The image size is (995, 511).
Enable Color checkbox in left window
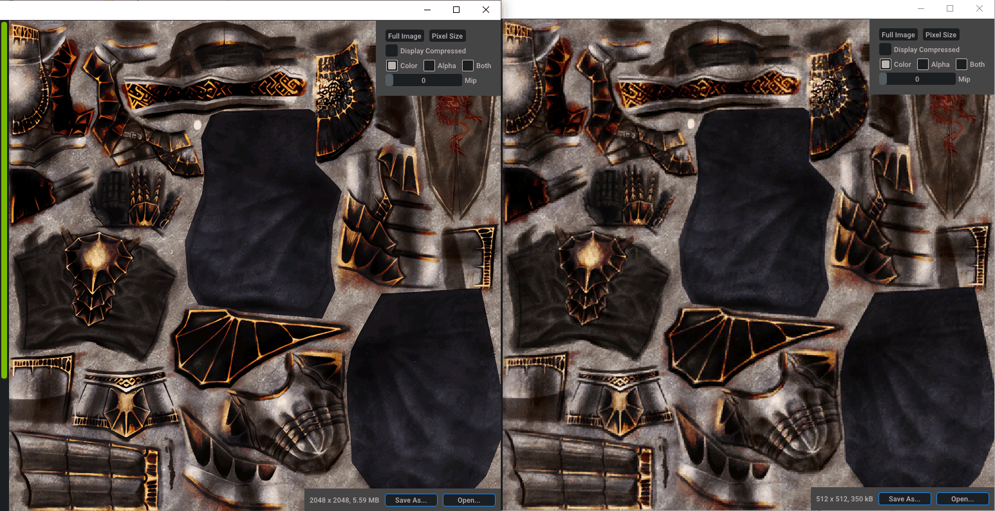click(392, 66)
